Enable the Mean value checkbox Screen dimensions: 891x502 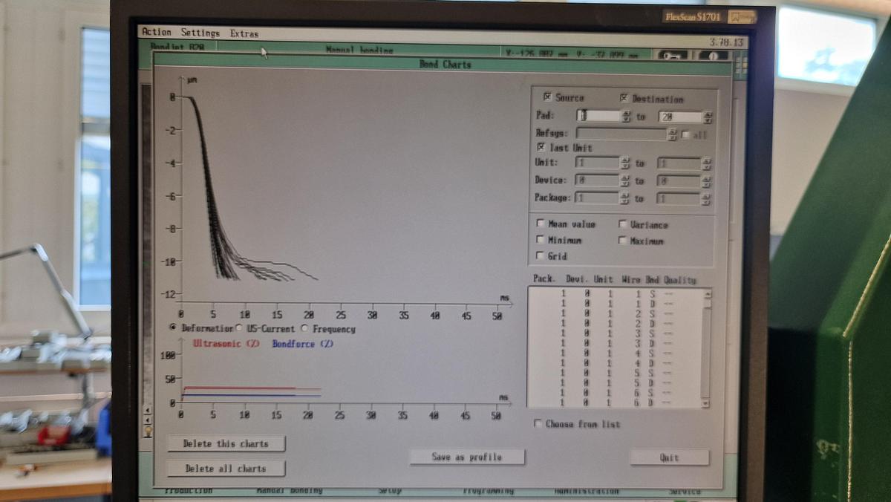541,223
